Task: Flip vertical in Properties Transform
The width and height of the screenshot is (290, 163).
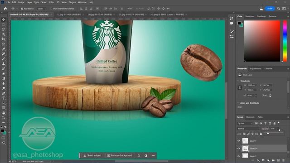Action: tap(270, 96)
